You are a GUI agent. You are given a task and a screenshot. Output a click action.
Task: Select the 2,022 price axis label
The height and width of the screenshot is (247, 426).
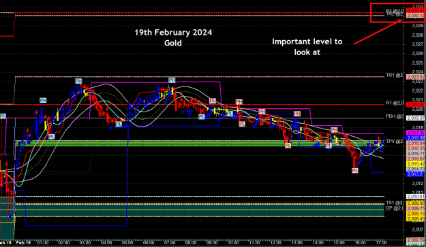click(x=418, y=90)
